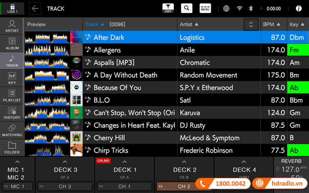Select the Aspalls [MP3] track
Screen dimensions: 309x193
click(x=166, y=63)
